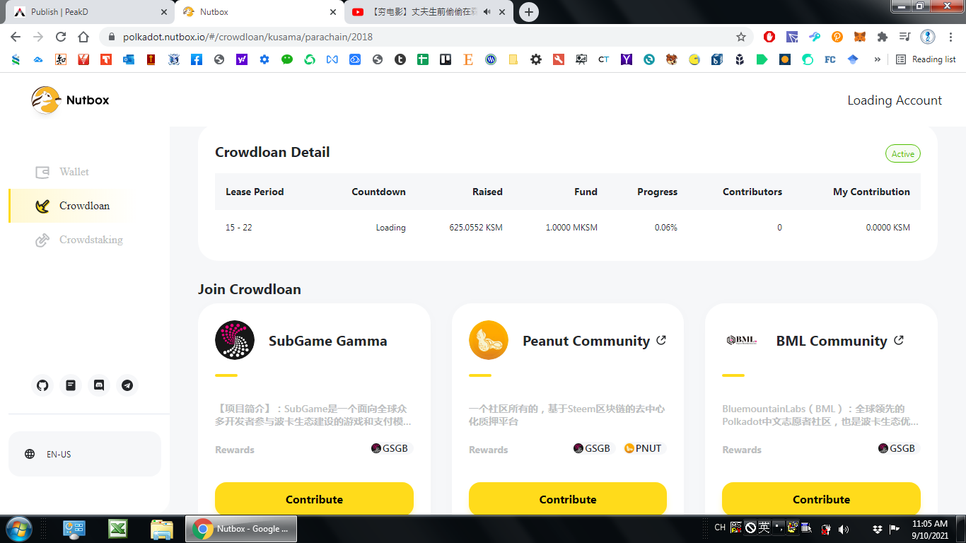Open the AdBlock stop-hand extension
The width and height of the screenshot is (966, 543).
(769, 37)
